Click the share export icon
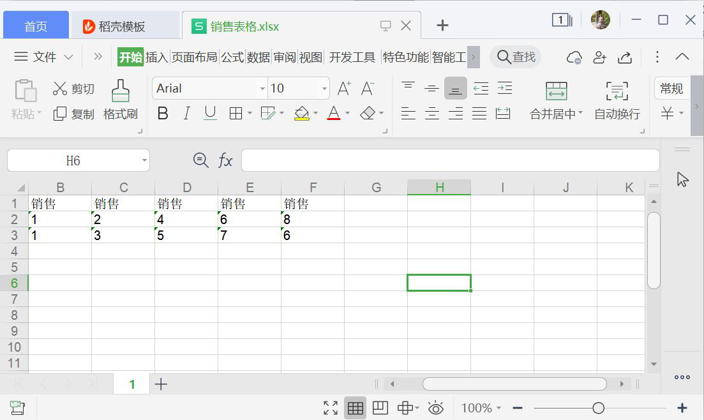 624,57
